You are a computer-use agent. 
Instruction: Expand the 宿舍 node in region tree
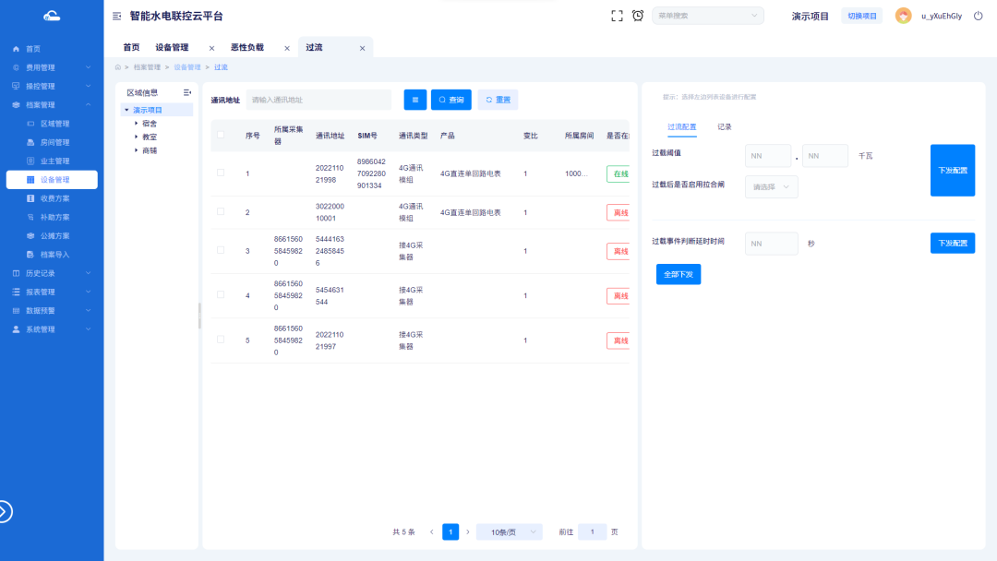(136, 122)
